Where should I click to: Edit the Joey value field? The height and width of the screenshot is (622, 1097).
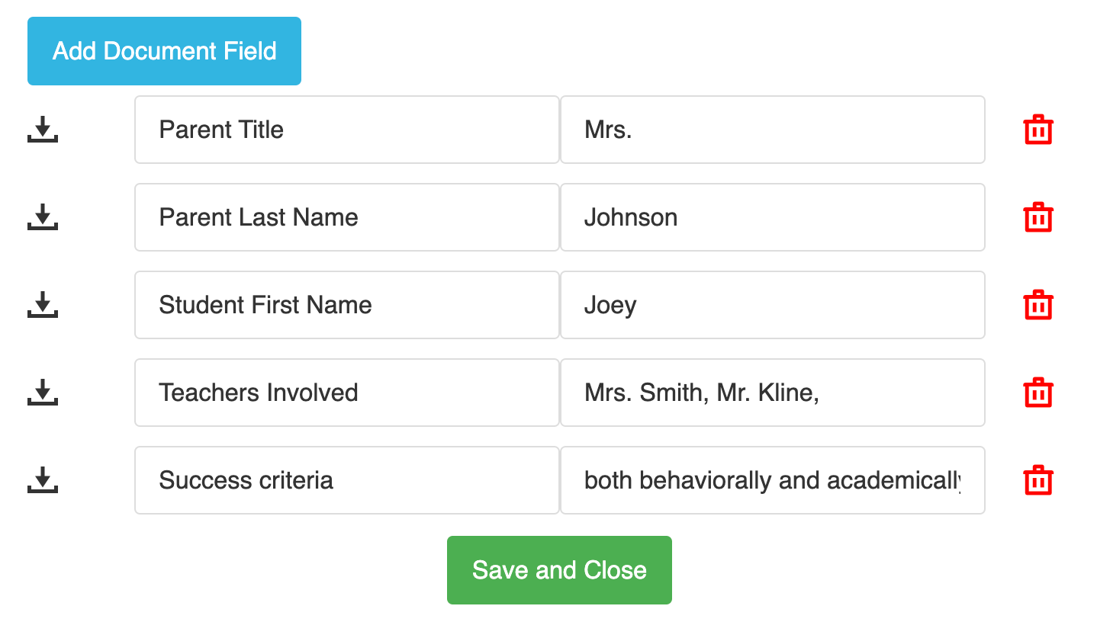click(773, 305)
